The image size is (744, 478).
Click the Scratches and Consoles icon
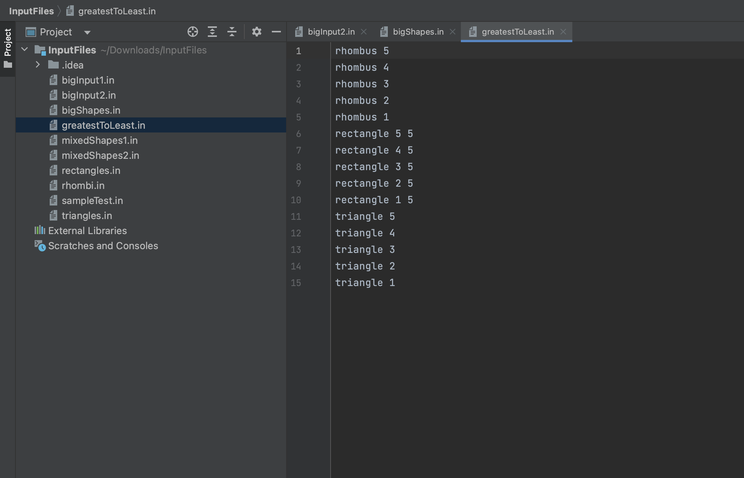(x=40, y=246)
